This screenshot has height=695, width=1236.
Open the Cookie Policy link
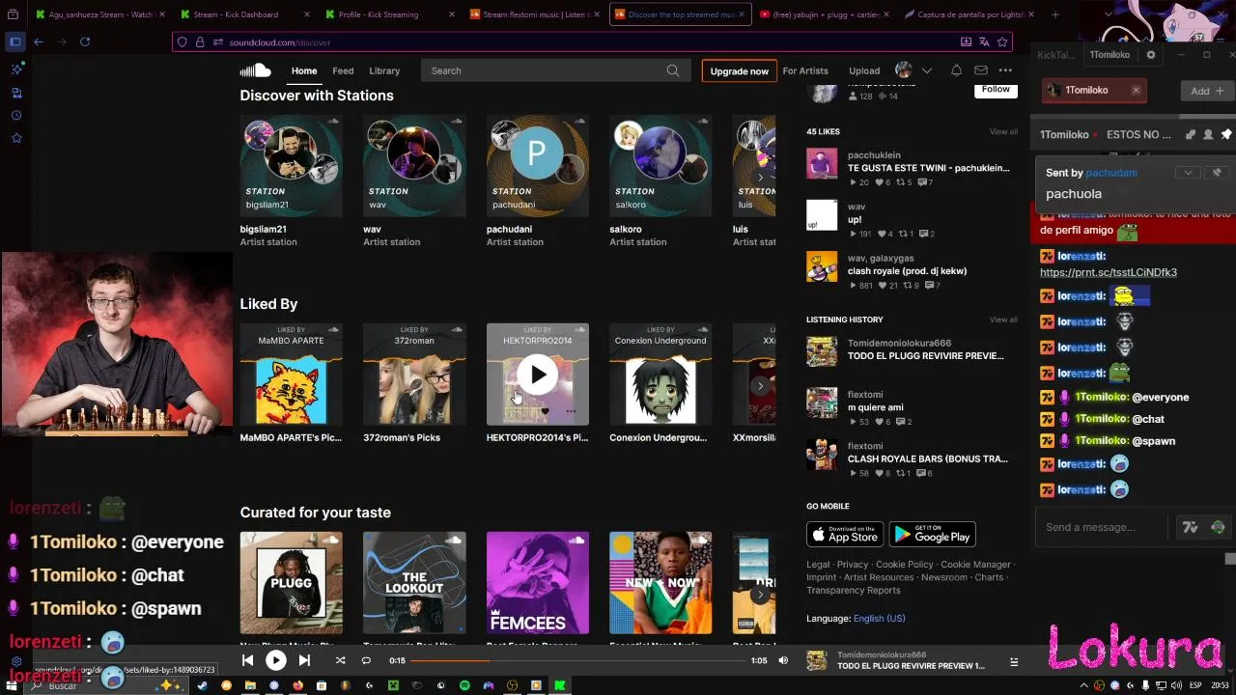pos(905,565)
